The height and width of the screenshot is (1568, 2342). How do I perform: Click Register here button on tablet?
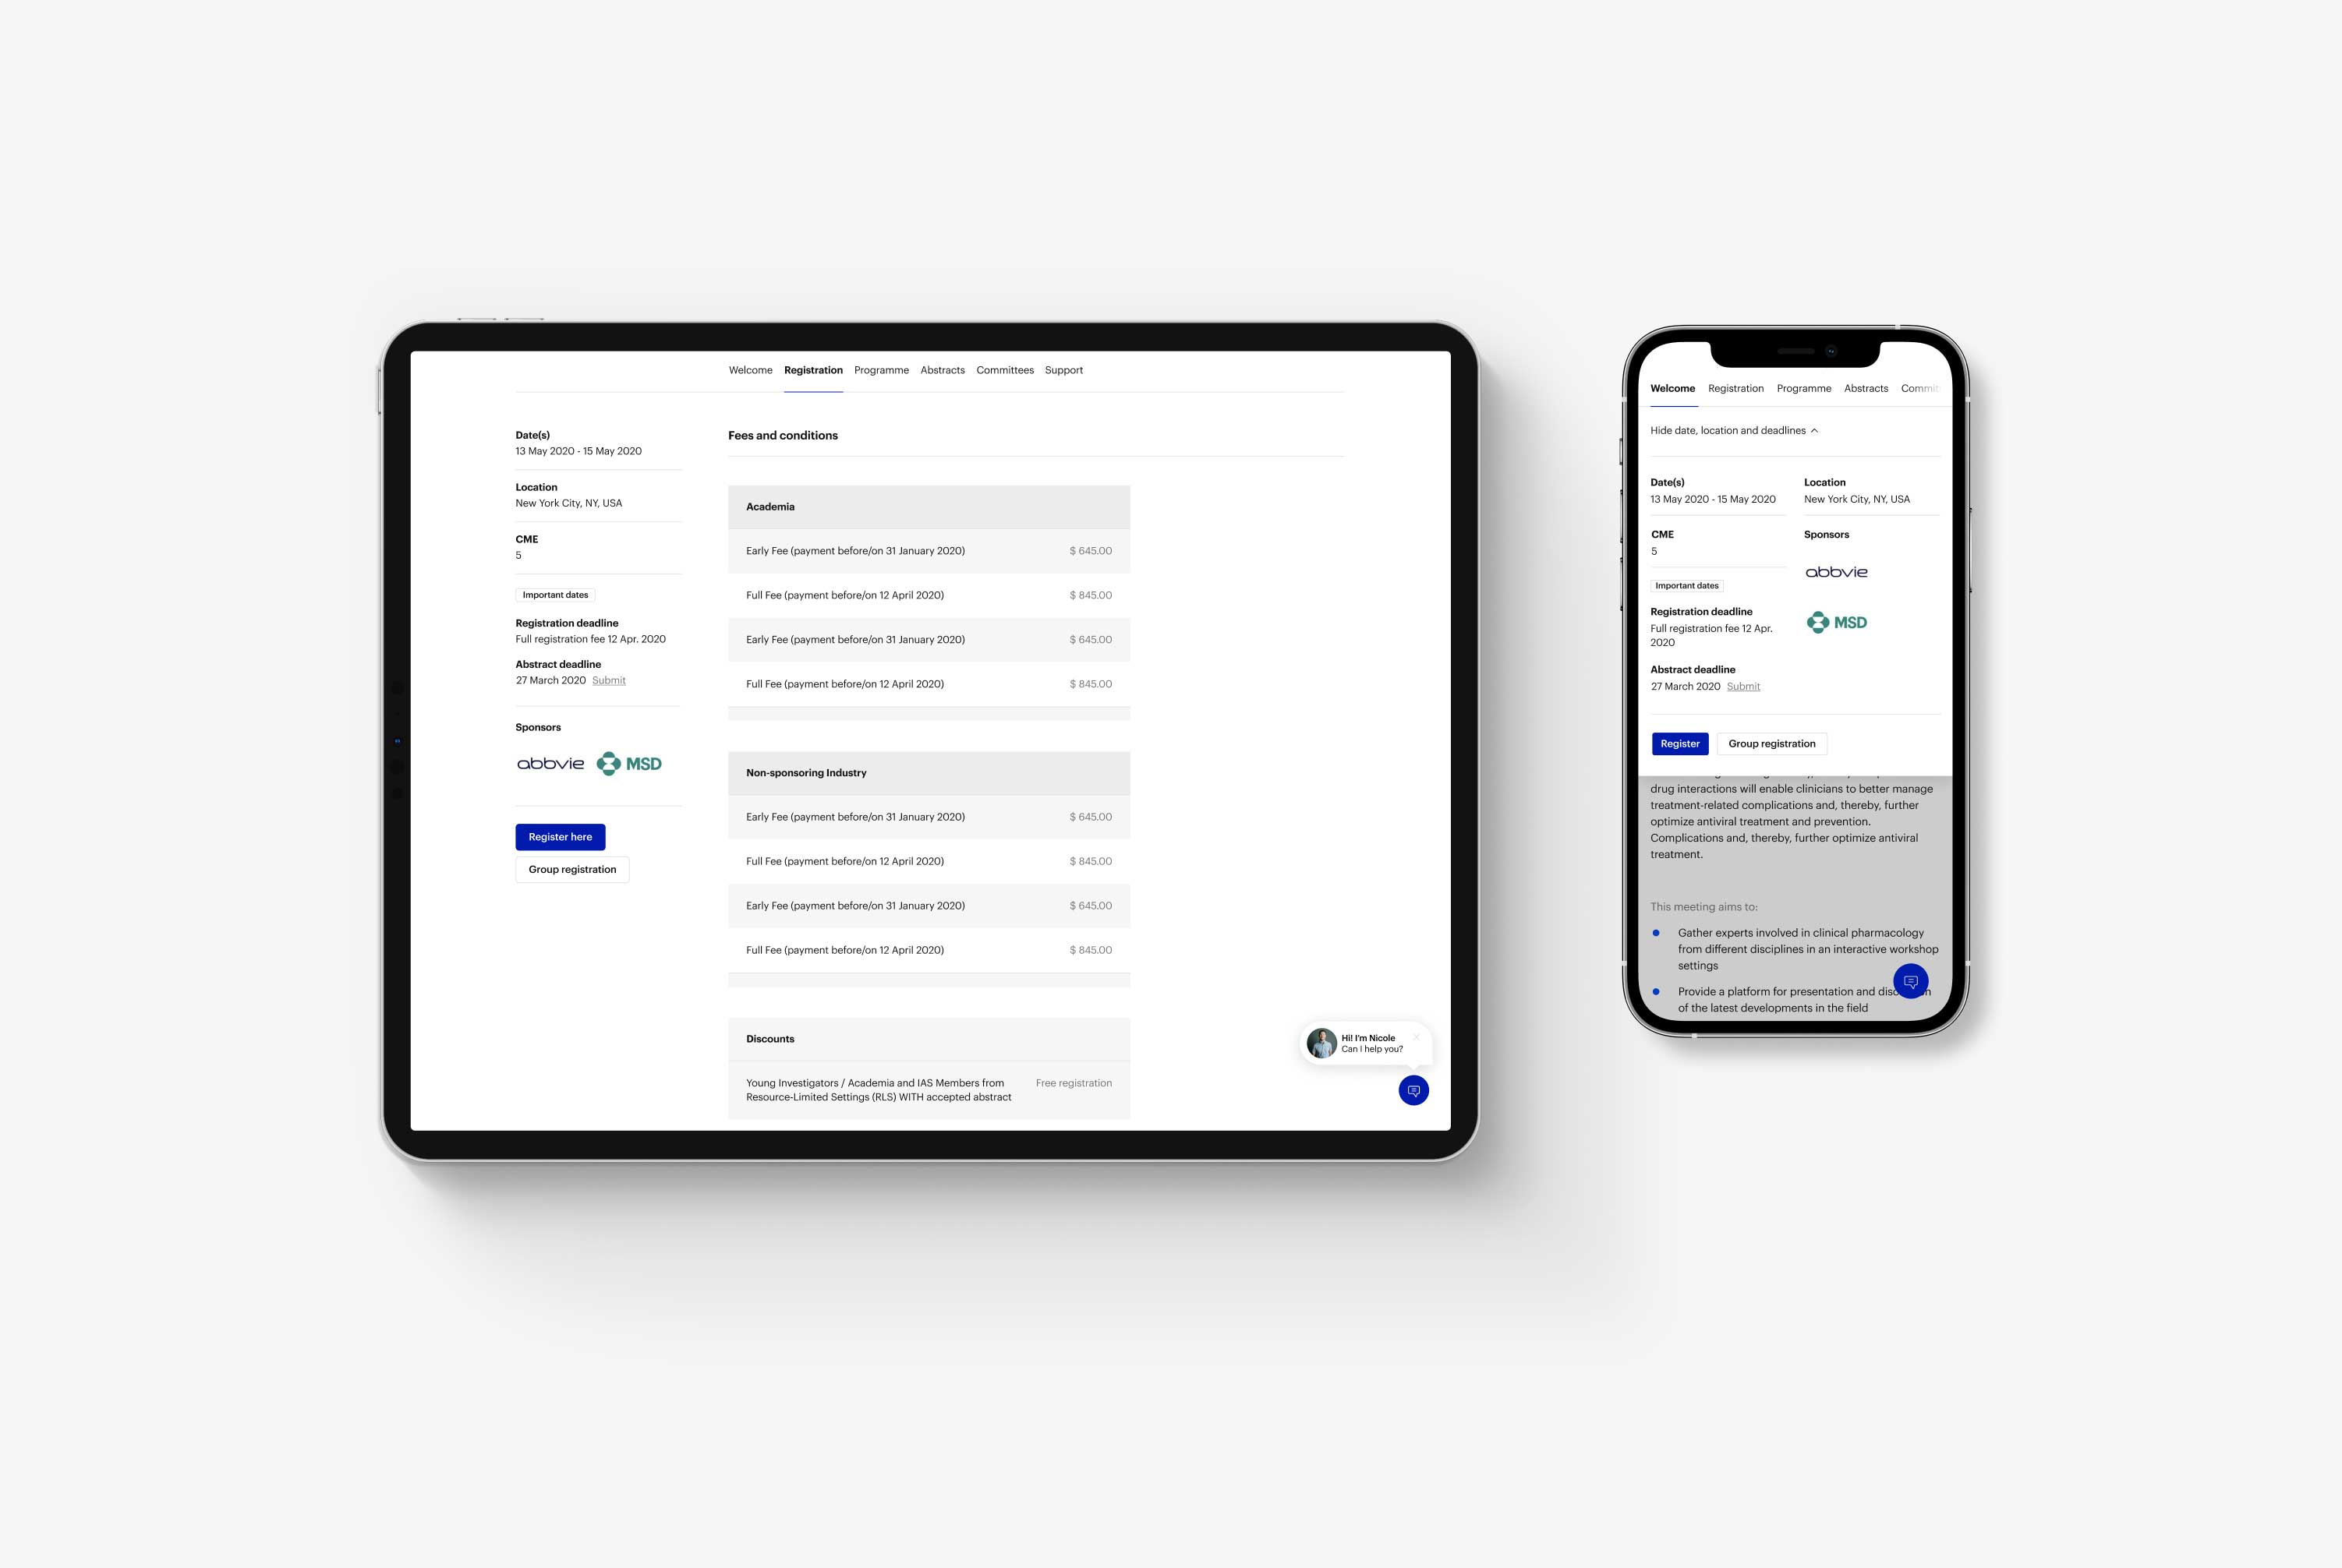560,835
